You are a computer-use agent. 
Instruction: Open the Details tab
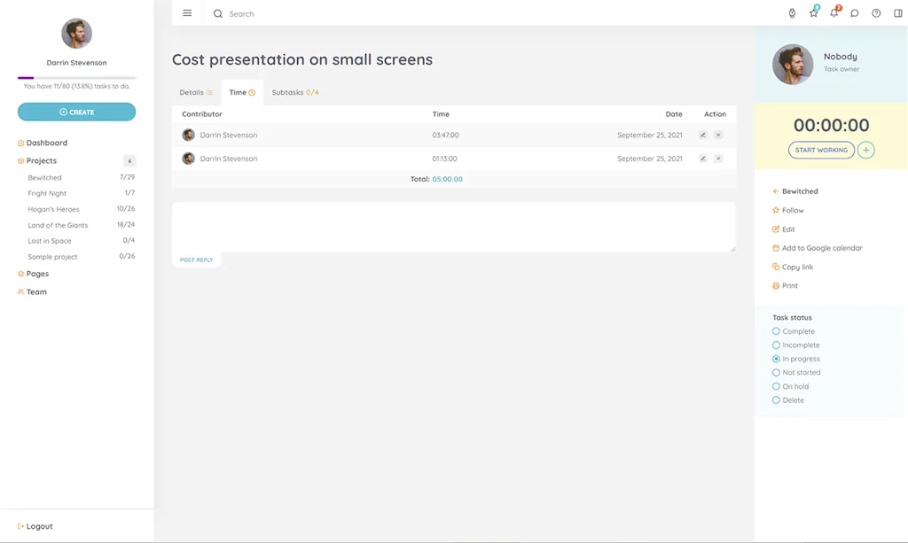(195, 92)
